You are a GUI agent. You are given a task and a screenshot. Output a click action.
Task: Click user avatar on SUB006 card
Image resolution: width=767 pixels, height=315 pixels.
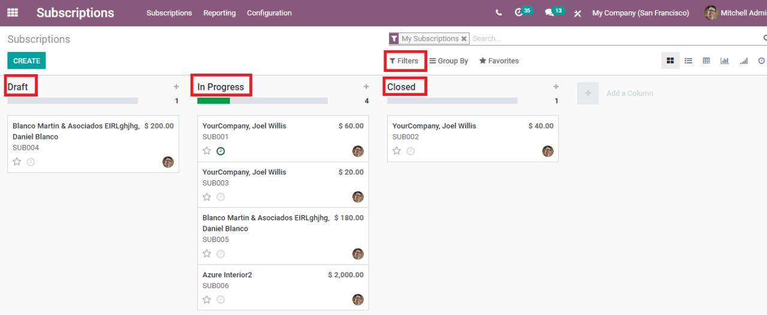[x=358, y=299]
